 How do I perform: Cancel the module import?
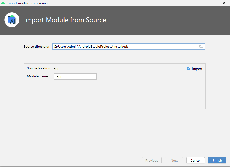tap(195, 160)
